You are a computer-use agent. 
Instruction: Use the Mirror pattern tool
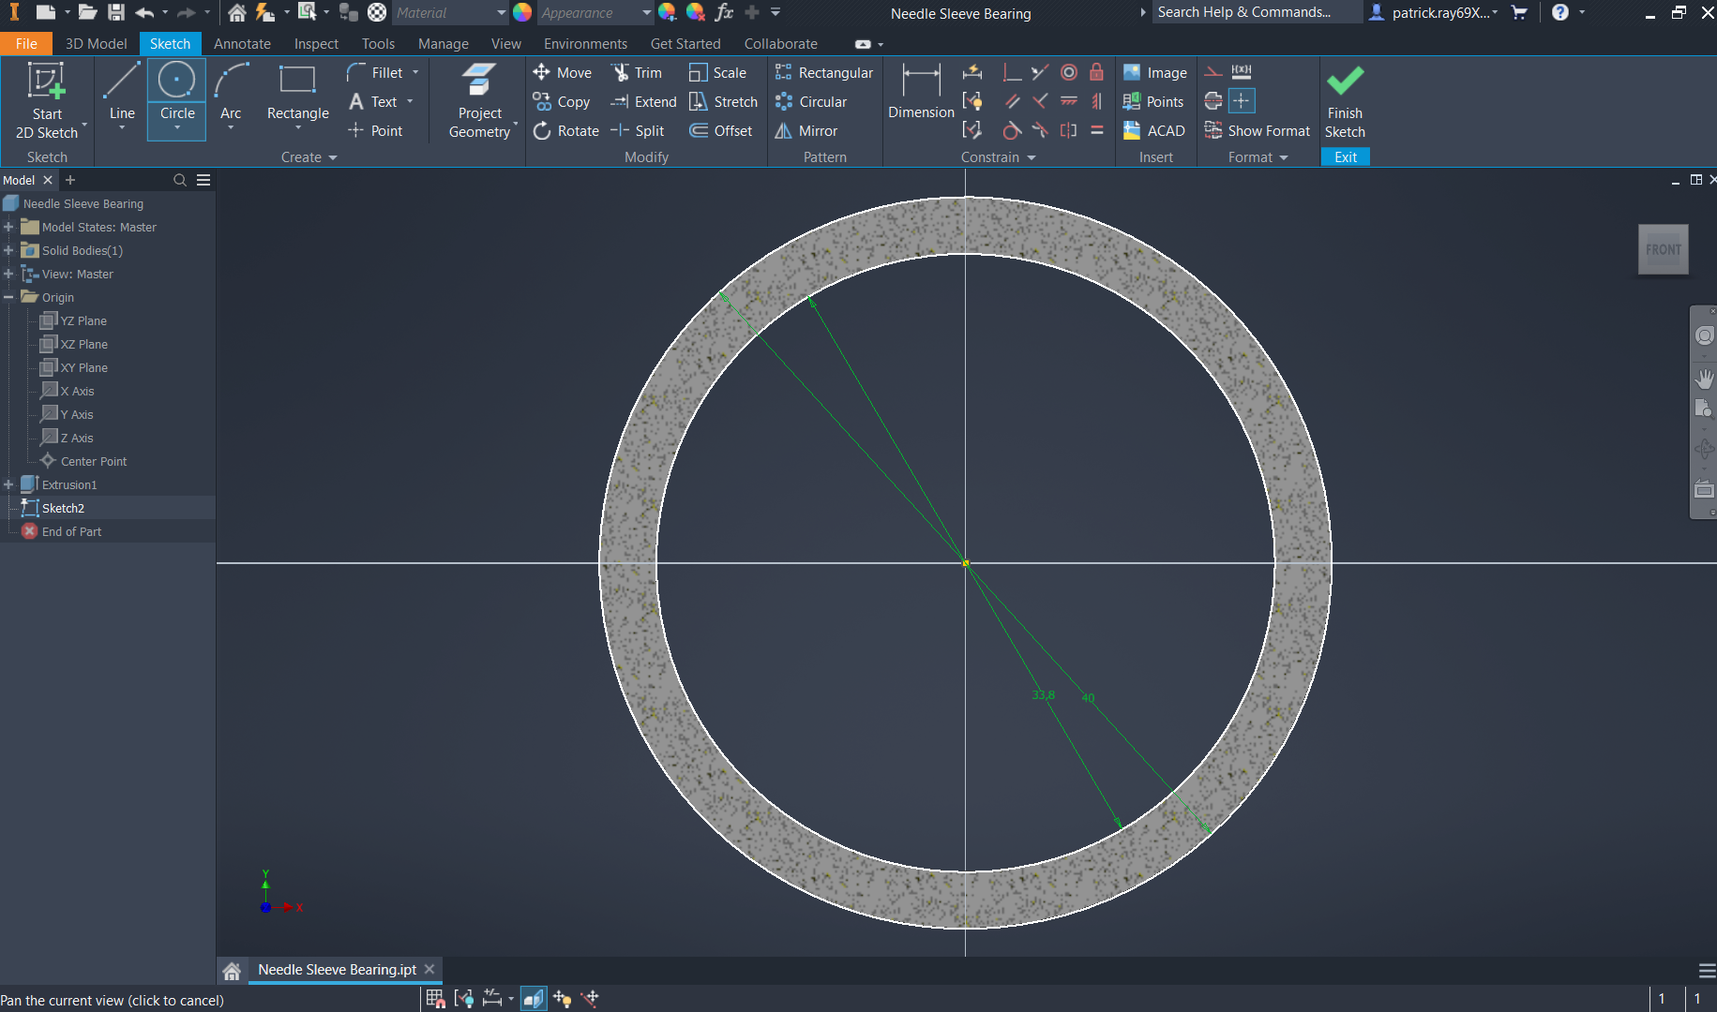coord(806,131)
